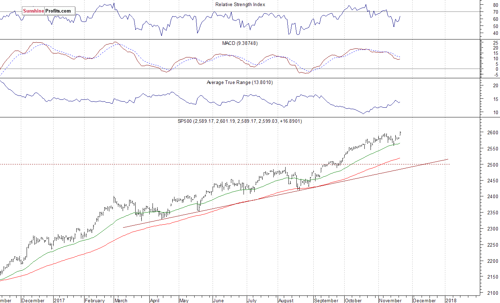Click the SunshineProfits.com logo
Image resolution: width=500 pixels, height=303 pixels.
pos(48,11)
